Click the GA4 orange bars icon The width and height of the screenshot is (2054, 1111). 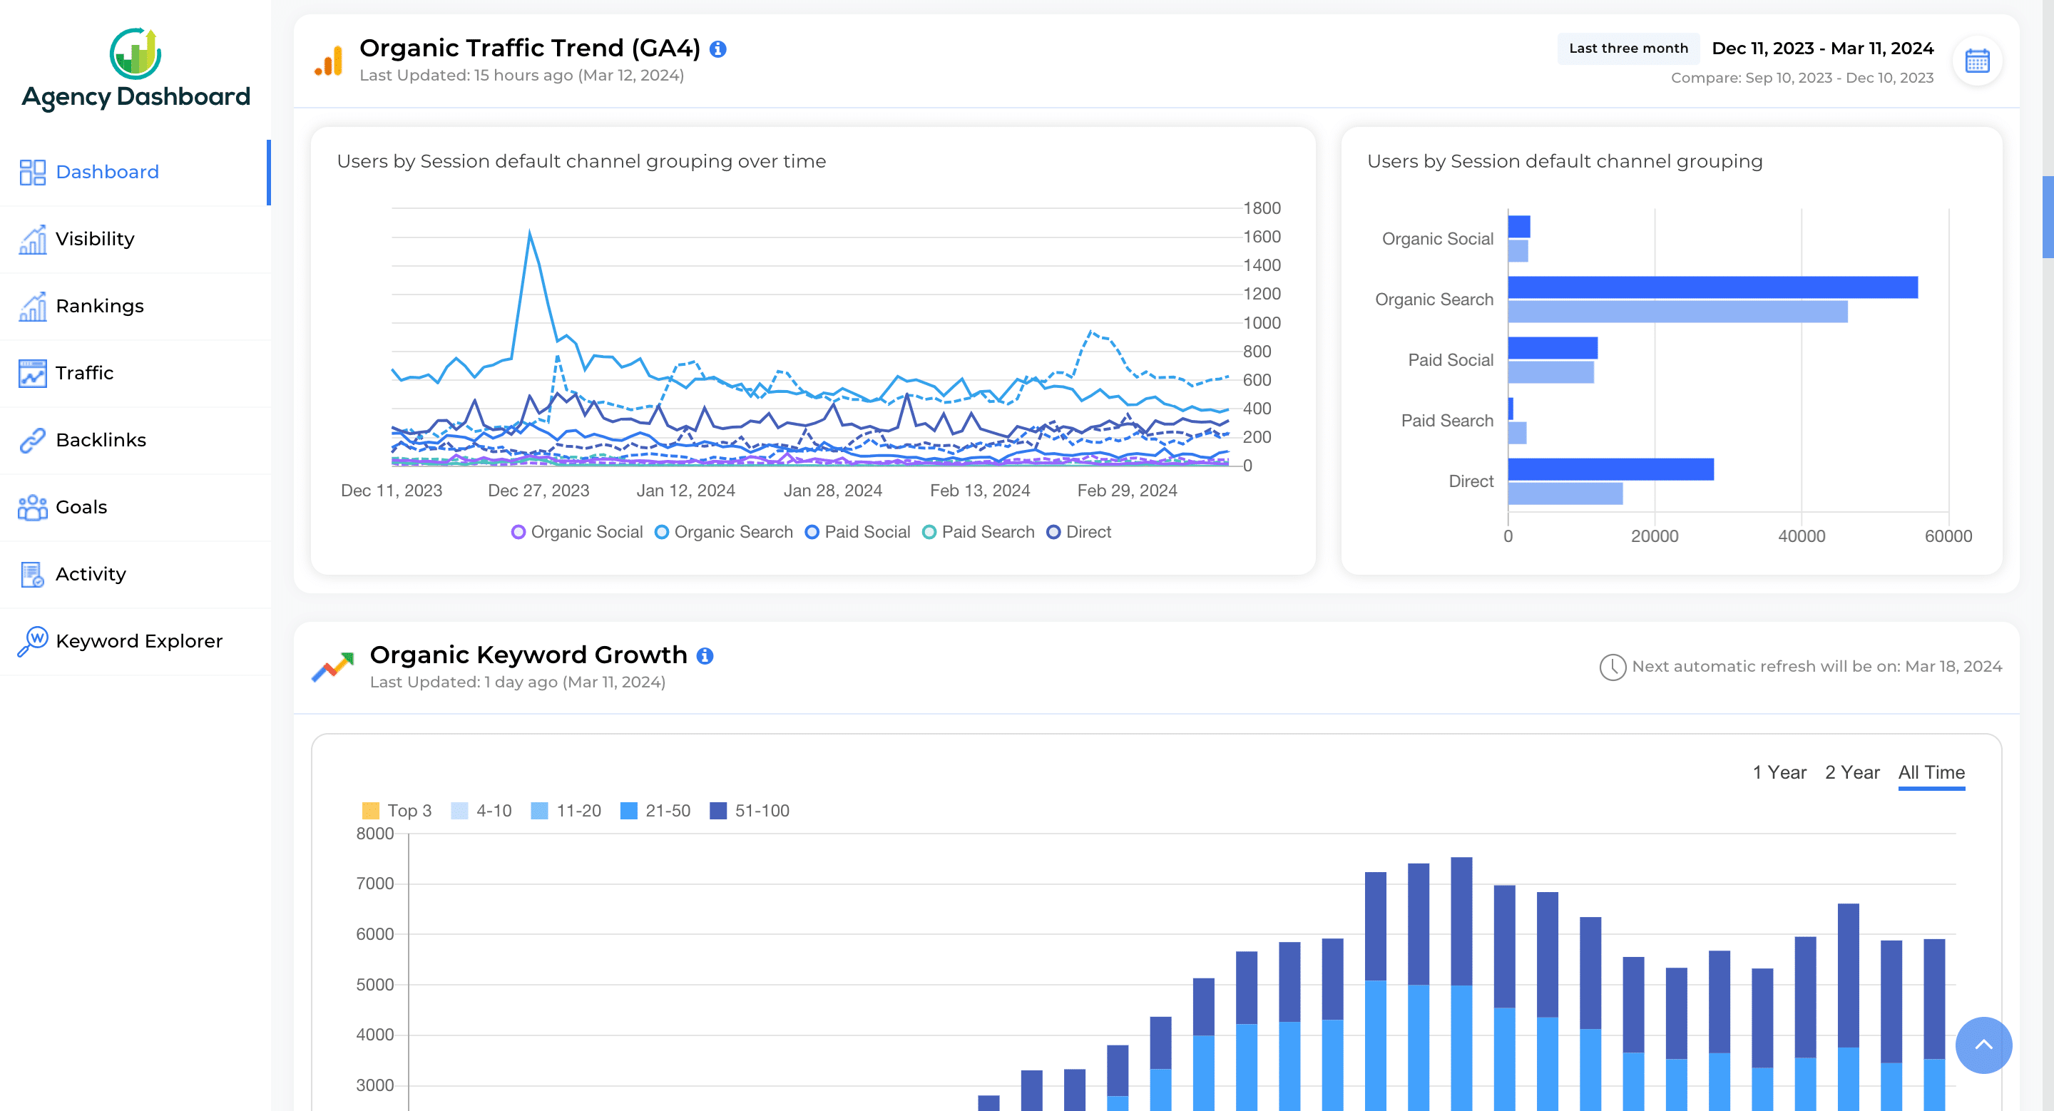tap(329, 61)
